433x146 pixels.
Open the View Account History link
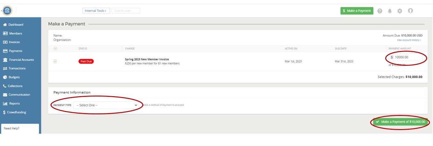tap(409, 40)
